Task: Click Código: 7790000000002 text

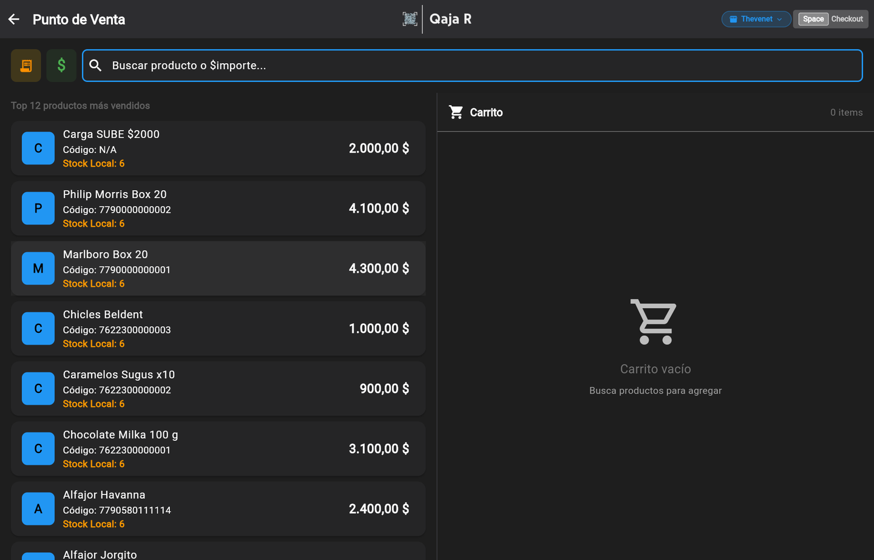Action: (x=117, y=210)
